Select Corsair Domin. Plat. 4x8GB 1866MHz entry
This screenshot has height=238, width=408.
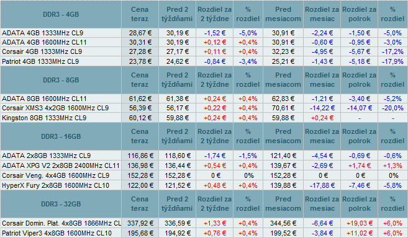pos(61,223)
